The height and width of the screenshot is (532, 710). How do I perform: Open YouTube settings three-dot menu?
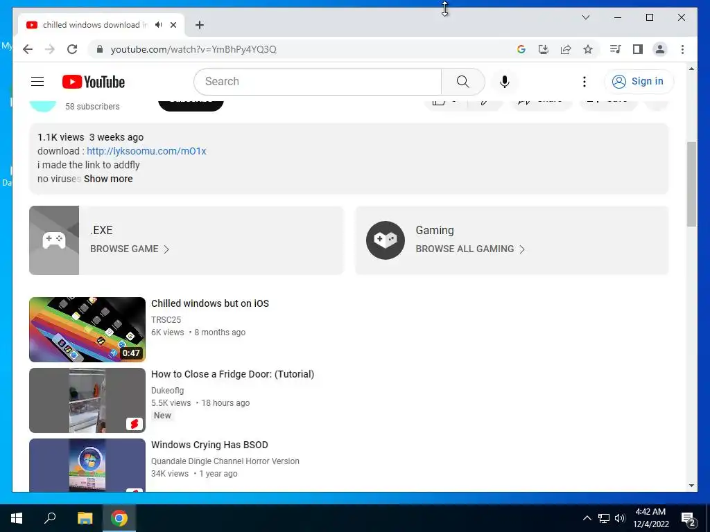(x=584, y=82)
